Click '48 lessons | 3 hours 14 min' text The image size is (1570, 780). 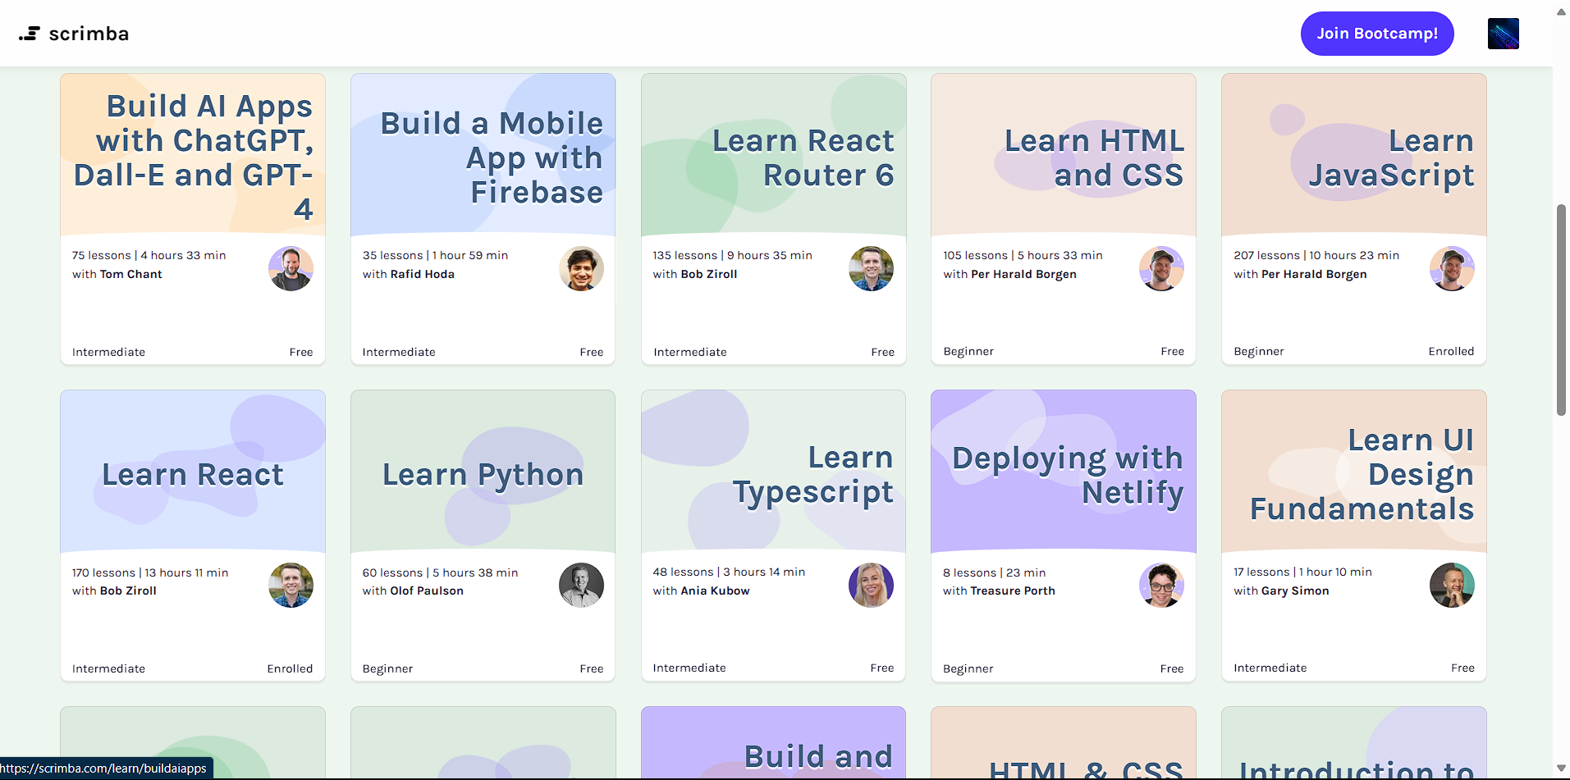click(x=729, y=572)
